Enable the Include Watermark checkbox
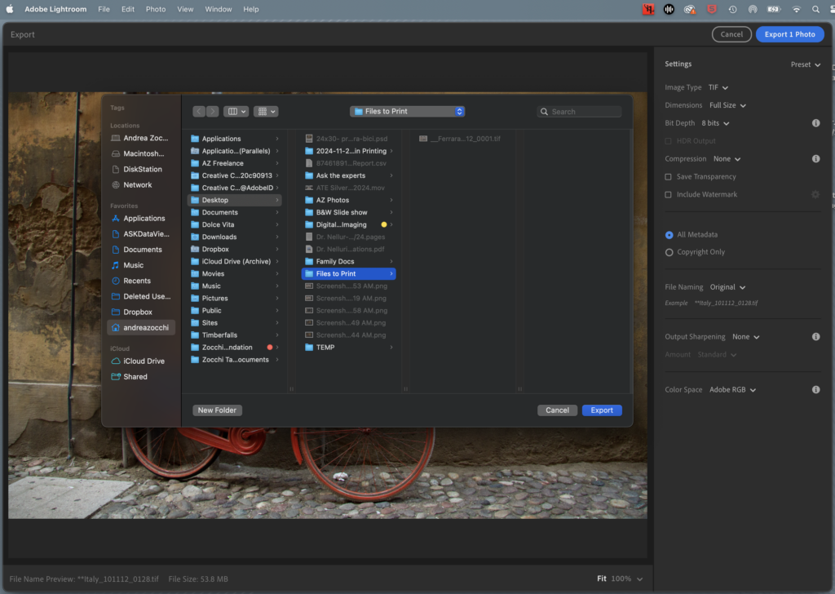835x594 pixels. tap(669, 195)
